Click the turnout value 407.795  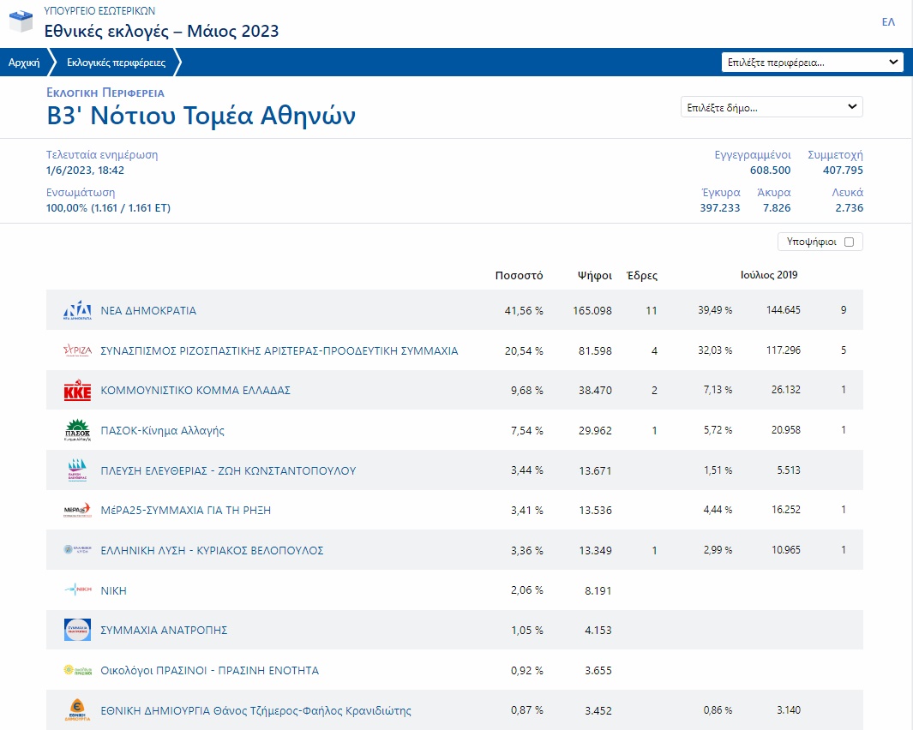tap(843, 171)
